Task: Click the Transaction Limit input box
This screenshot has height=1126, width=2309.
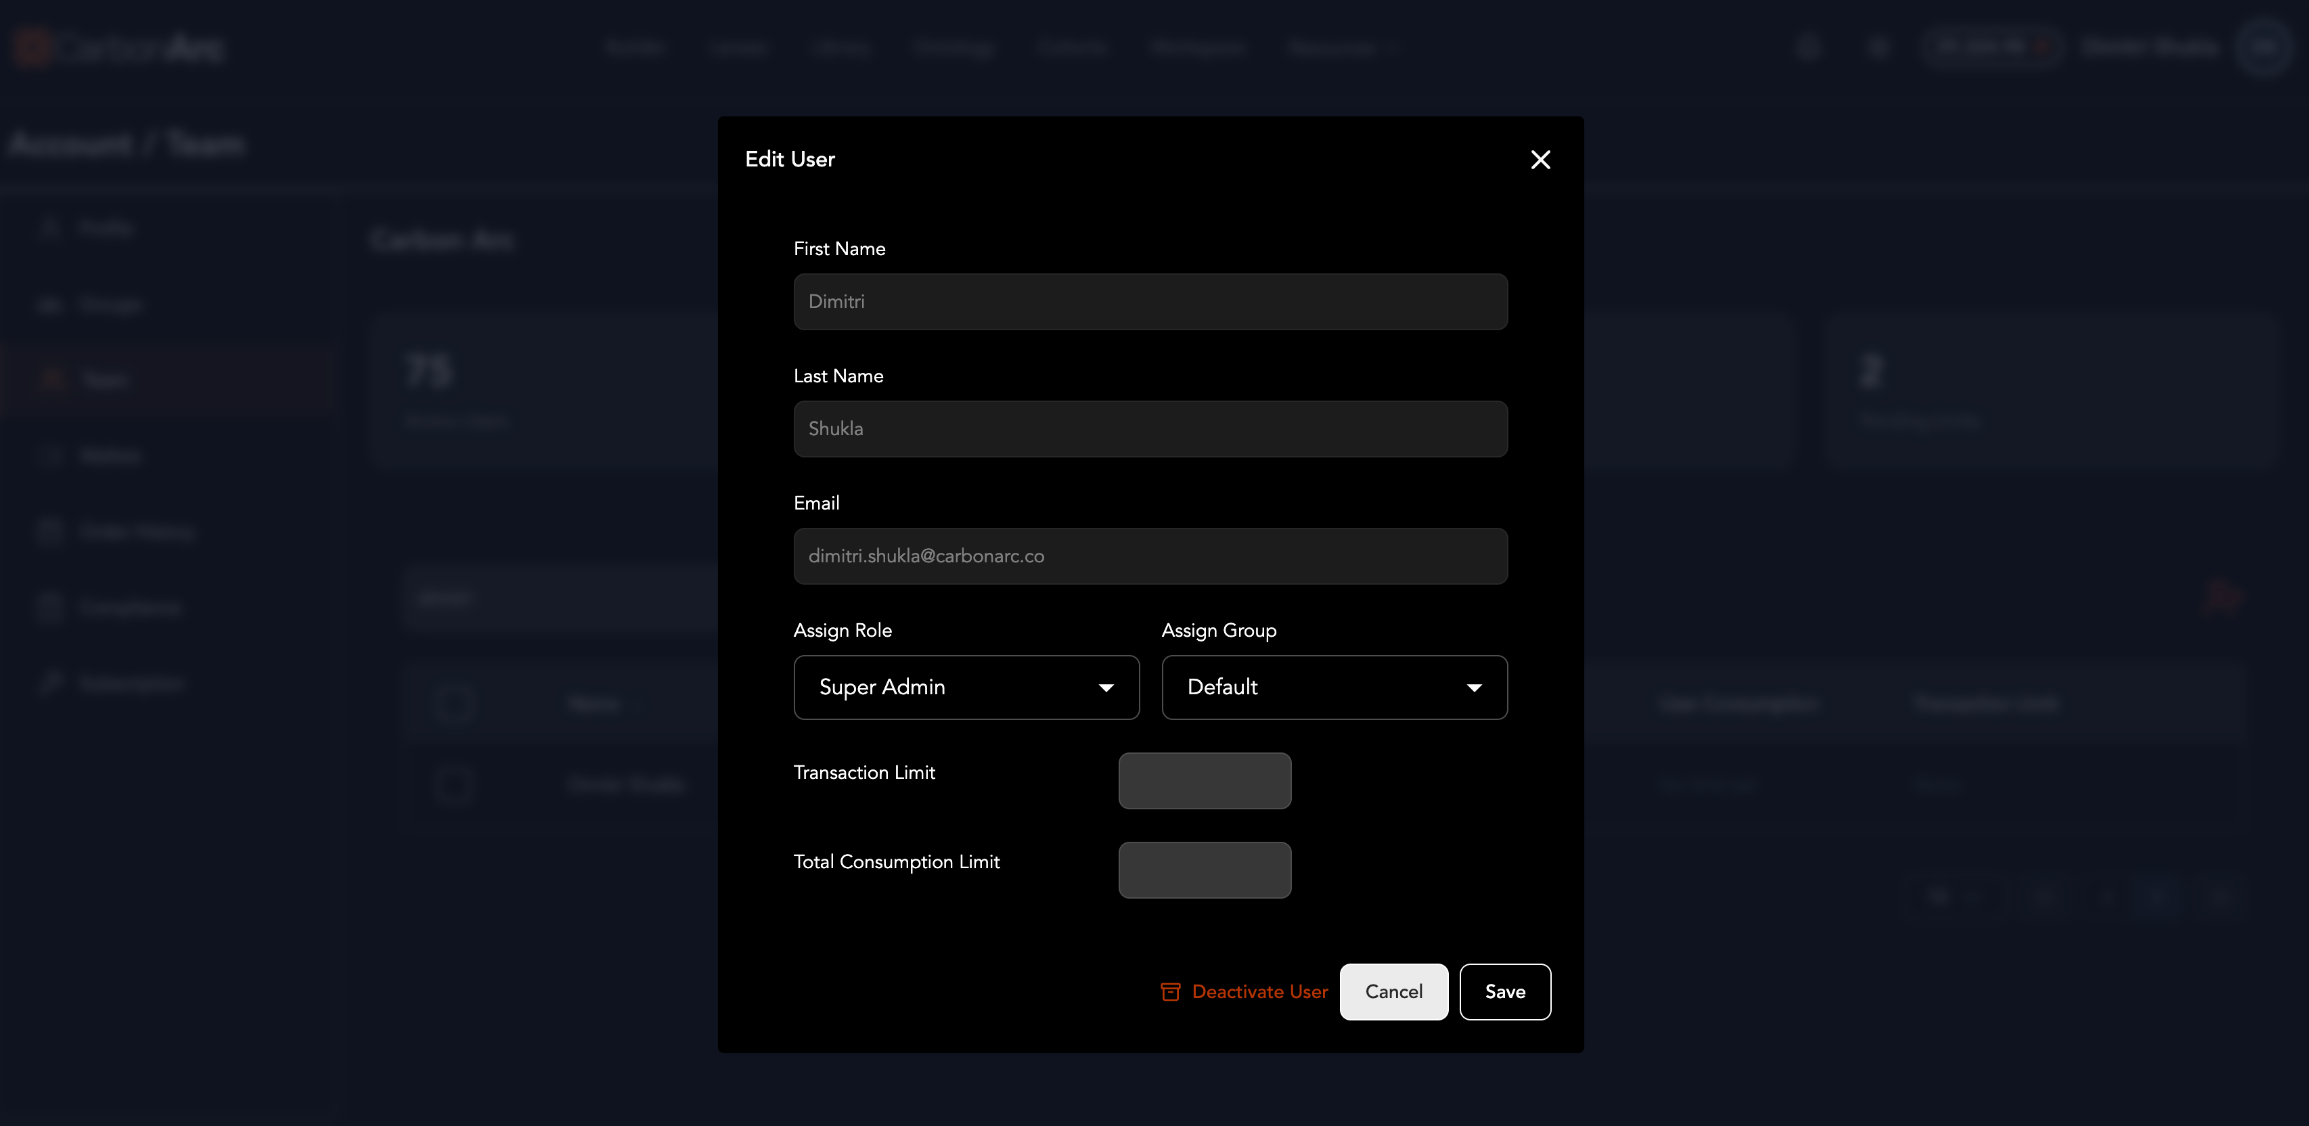Action: [1204, 780]
